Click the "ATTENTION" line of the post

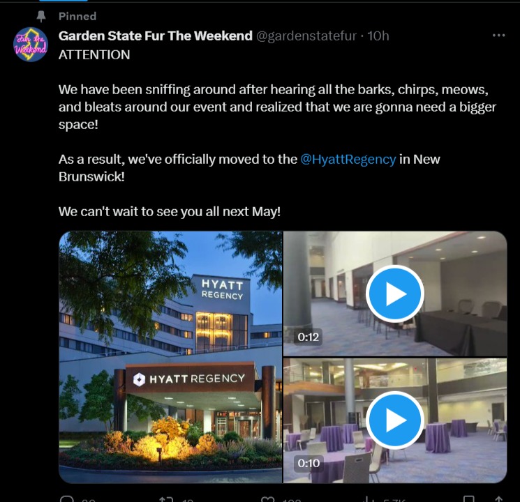94,54
